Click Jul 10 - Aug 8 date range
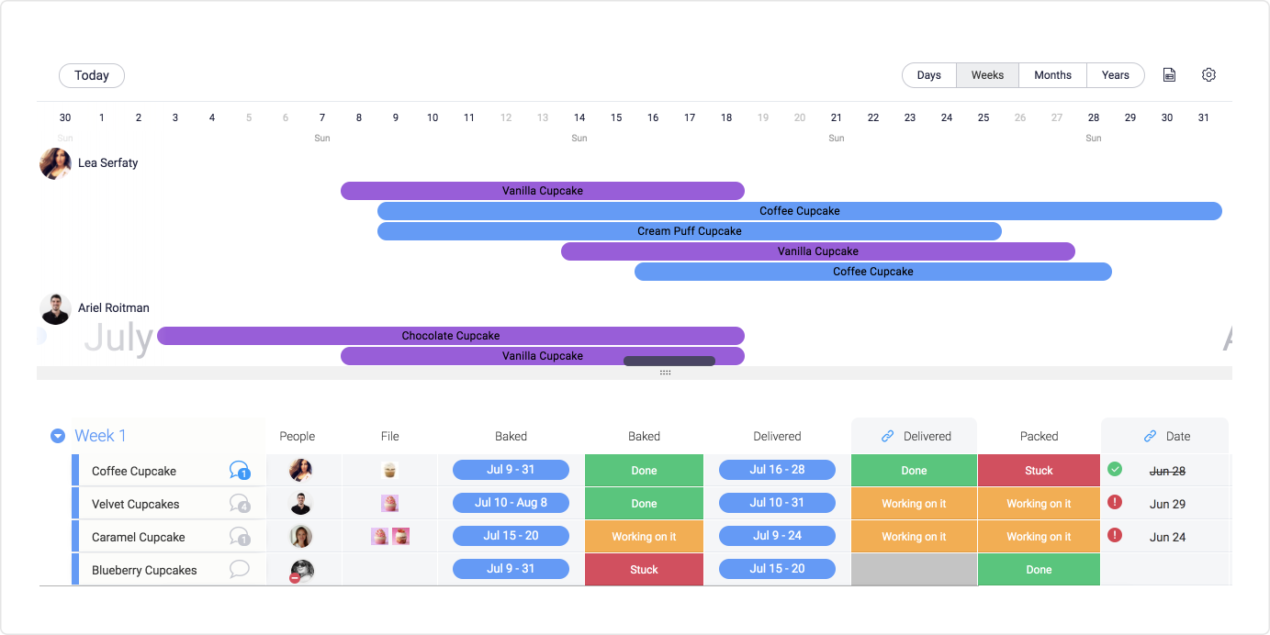The width and height of the screenshot is (1270, 635). (x=511, y=503)
